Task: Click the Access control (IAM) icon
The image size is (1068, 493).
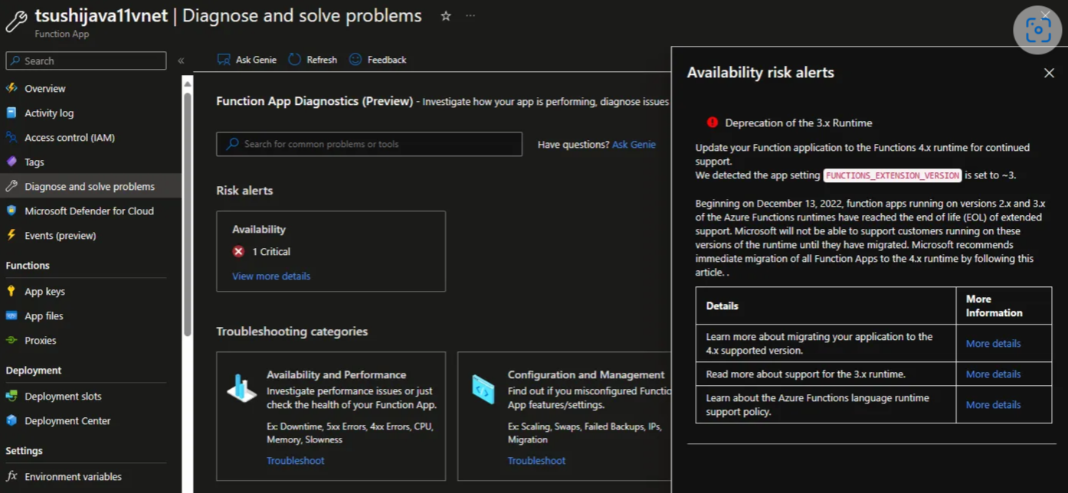Action: pos(11,137)
